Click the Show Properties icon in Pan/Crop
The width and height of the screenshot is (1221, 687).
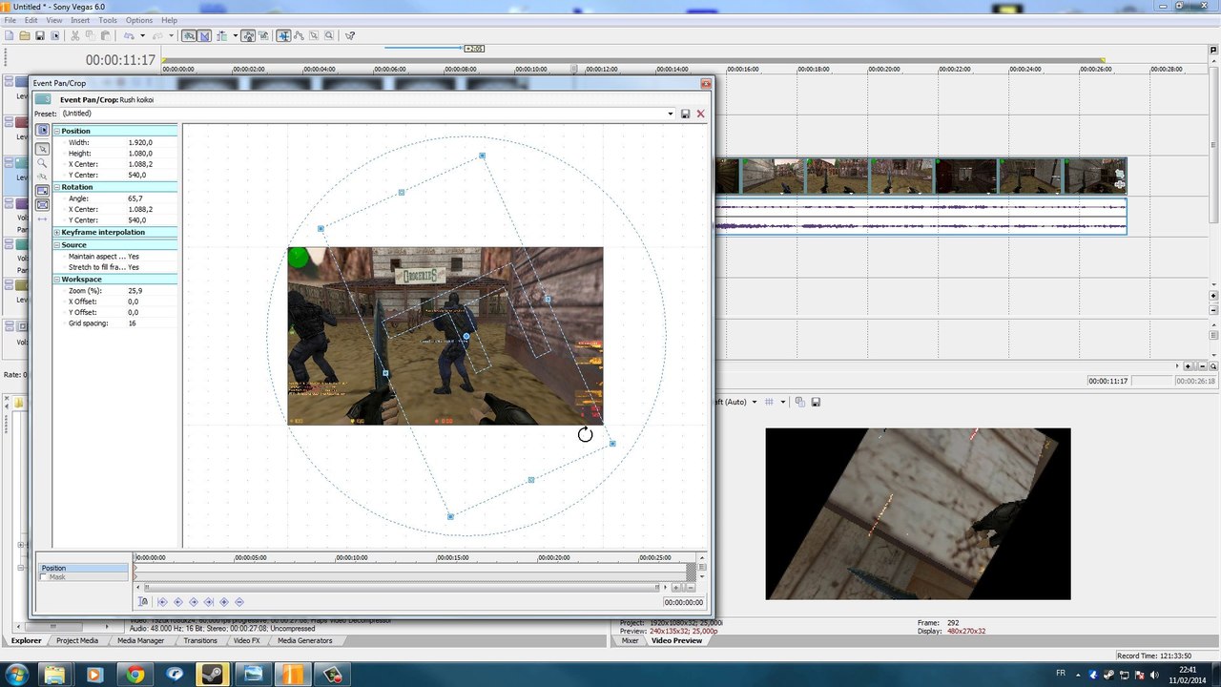(42, 130)
